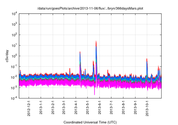Click the 2013-10-1 x-axis tick label
Viewport: 178px width, 125px height.
tap(147, 108)
